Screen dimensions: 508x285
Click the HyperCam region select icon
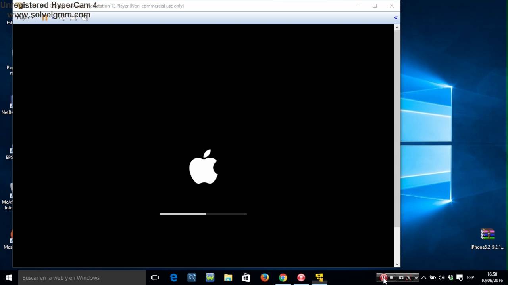tap(408, 277)
